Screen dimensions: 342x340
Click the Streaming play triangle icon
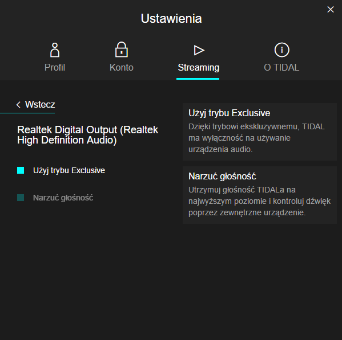199,50
